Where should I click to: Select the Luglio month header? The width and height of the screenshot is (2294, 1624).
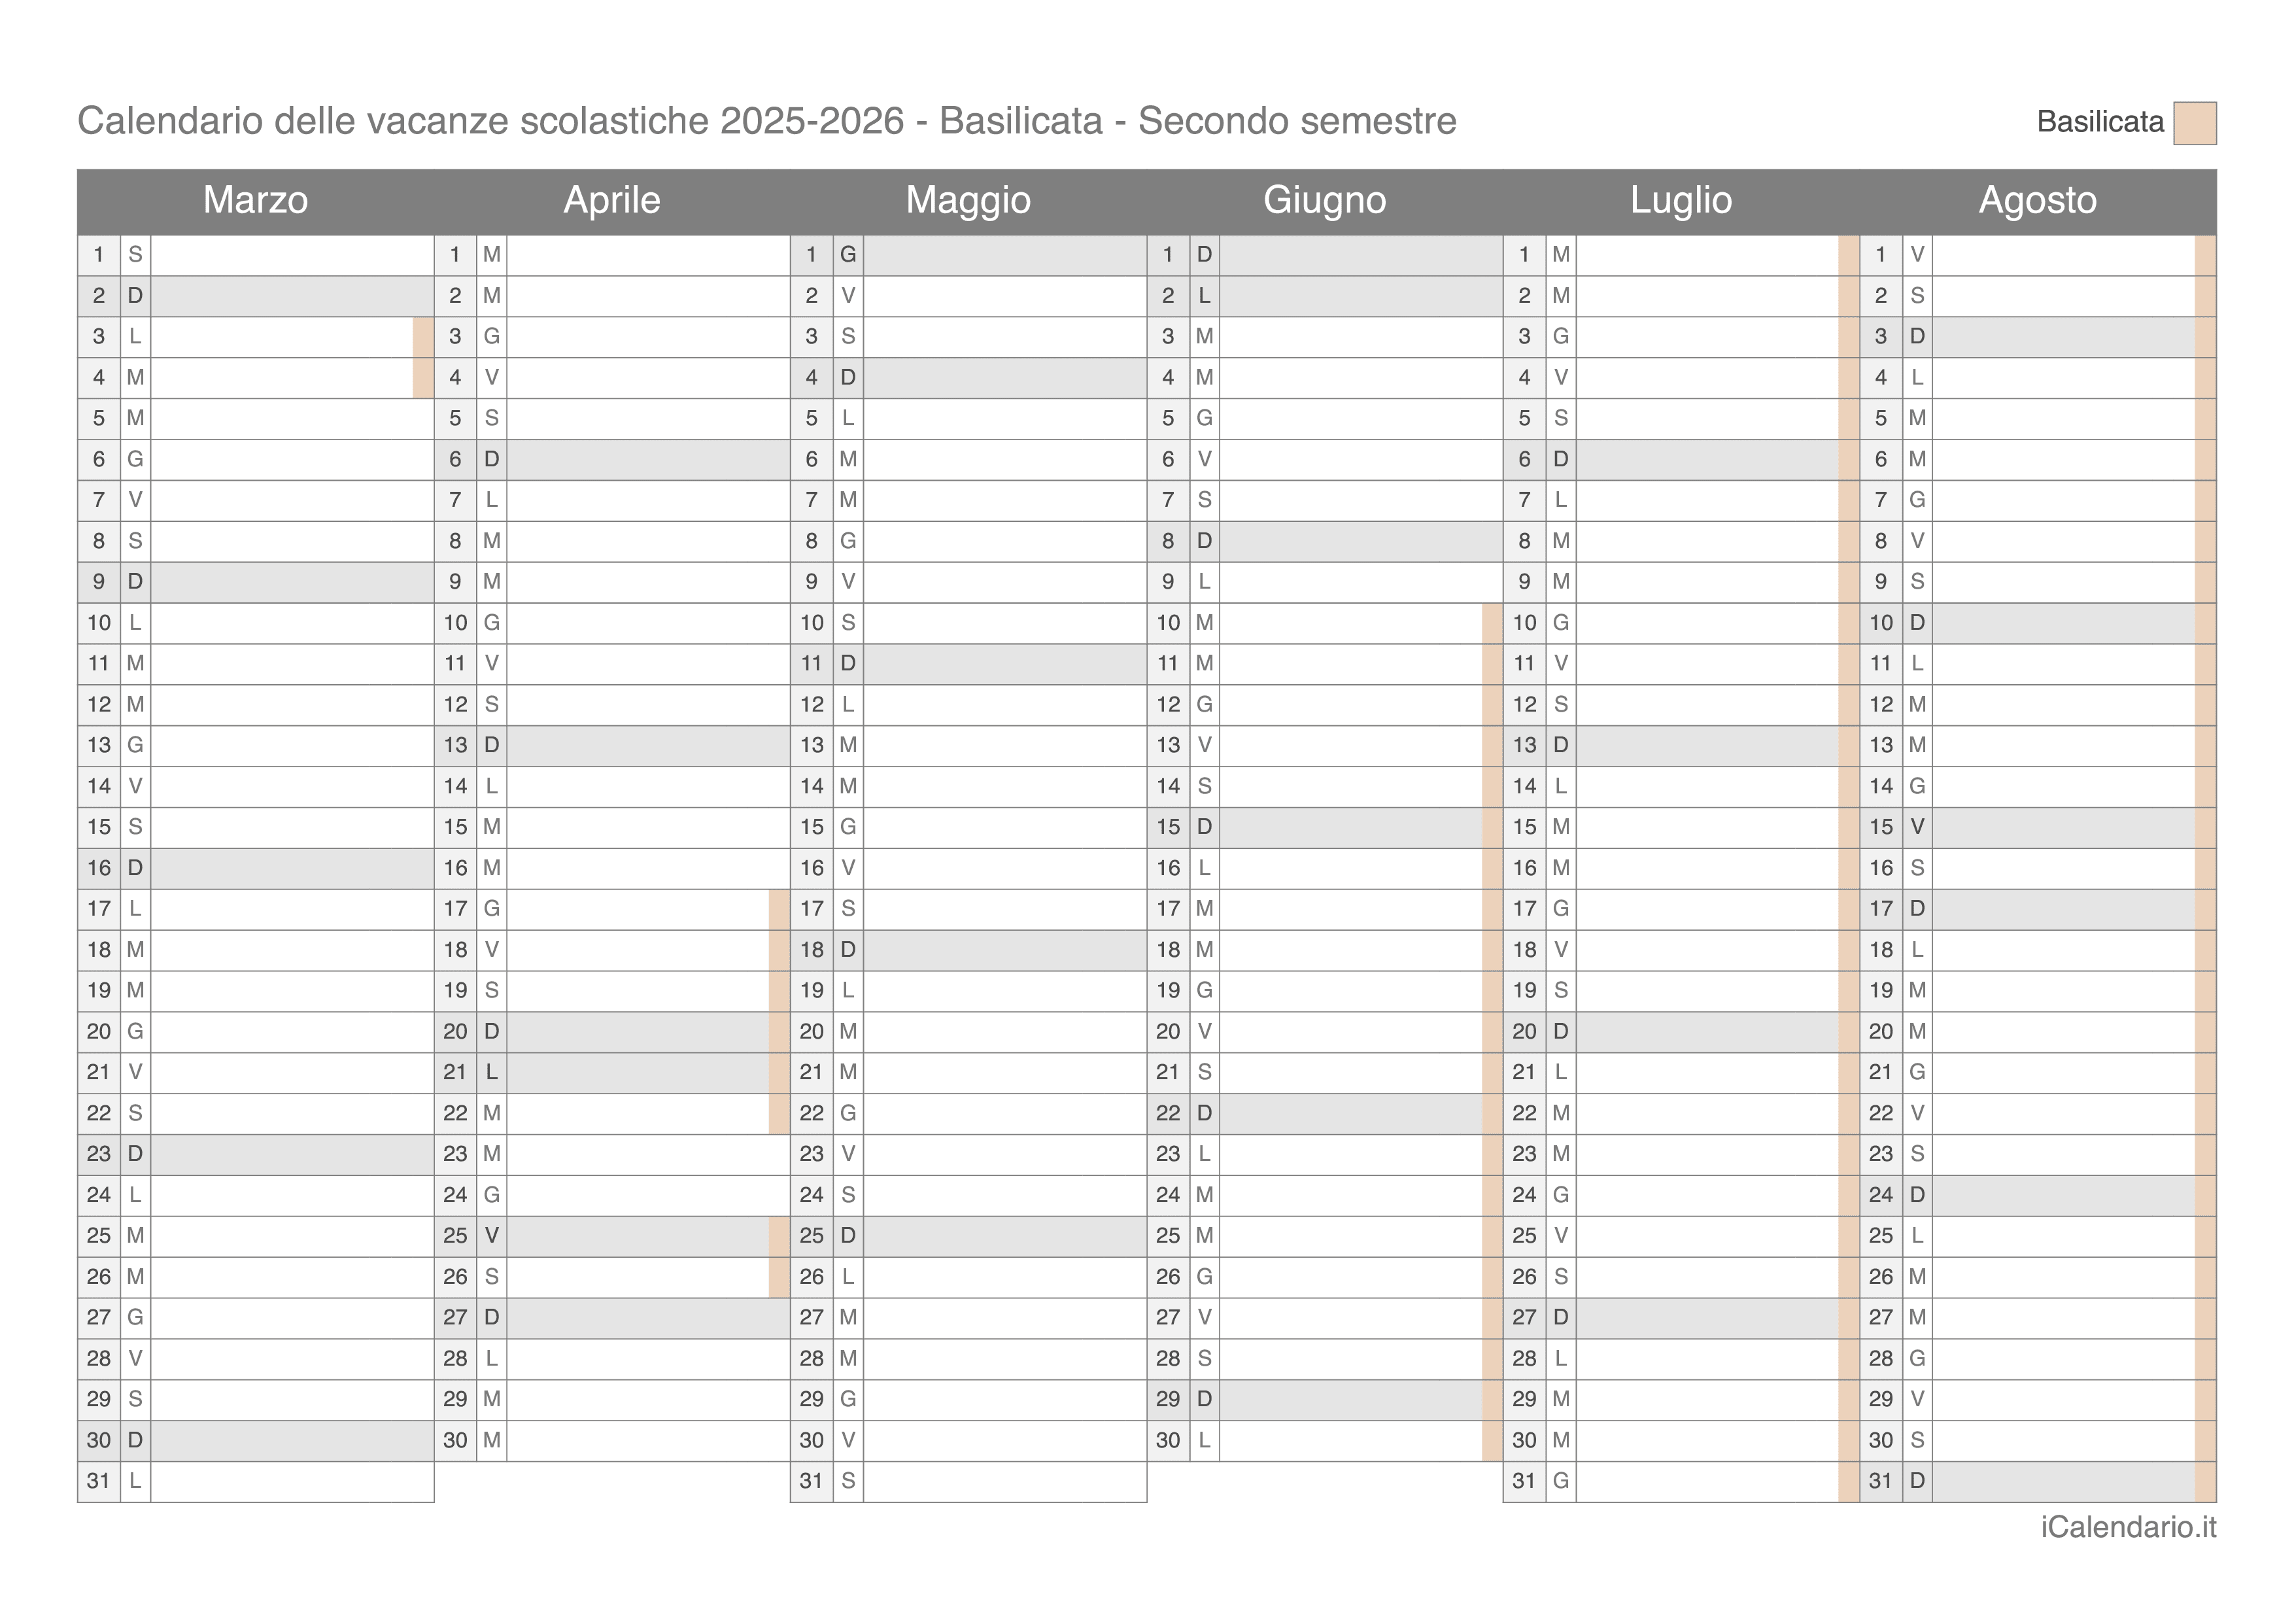pyautogui.click(x=1681, y=201)
